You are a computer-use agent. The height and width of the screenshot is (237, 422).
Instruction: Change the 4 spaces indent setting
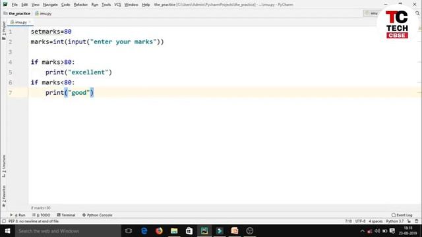[x=375, y=221]
